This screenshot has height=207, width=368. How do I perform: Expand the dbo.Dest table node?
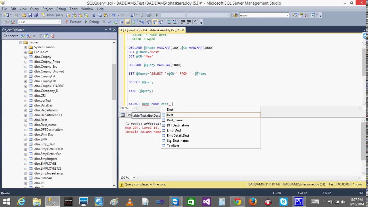pos(26,120)
